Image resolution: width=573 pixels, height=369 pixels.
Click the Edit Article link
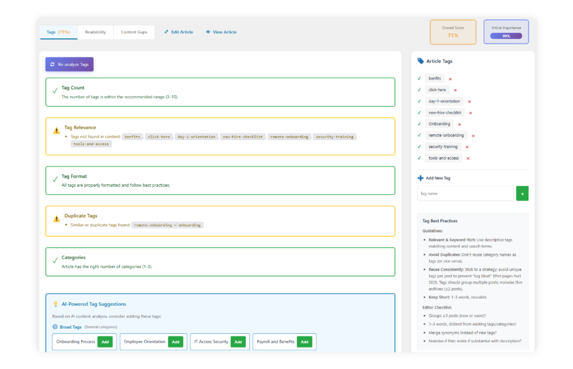(x=179, y=32)
